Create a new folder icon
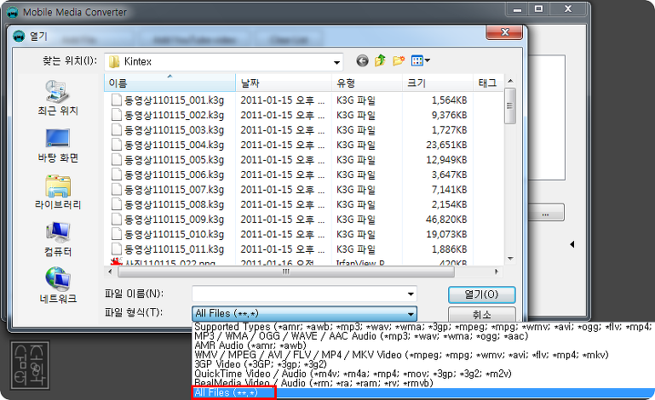The width and height of the screenshot is (655, 400). (399, 61)
